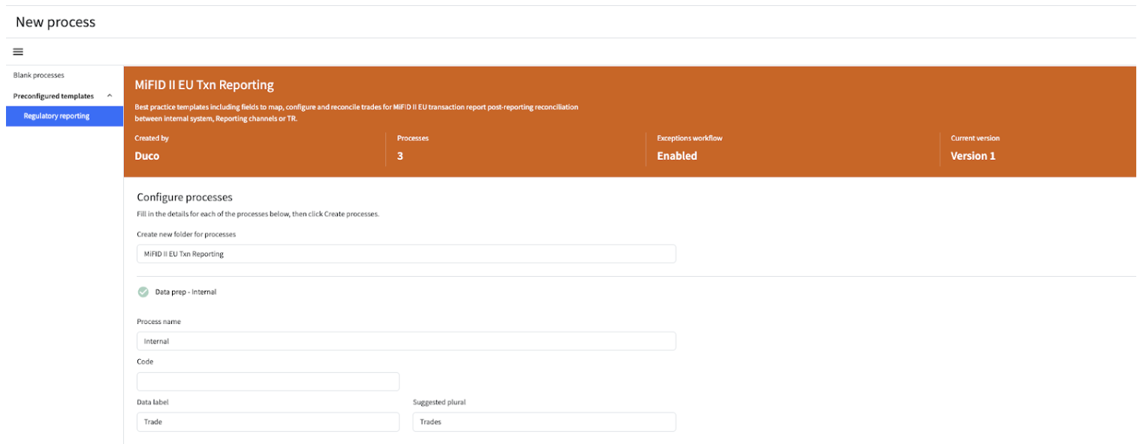Click the Suggested plural field containing Trades

[x=544, y=422]
